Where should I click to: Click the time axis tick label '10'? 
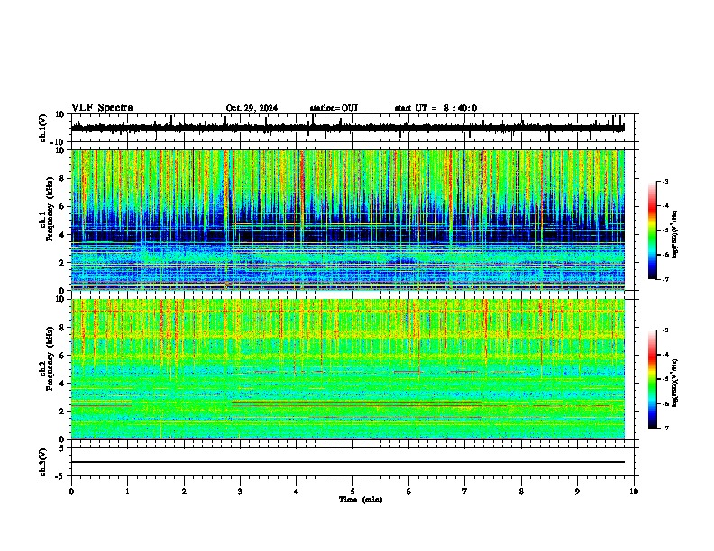pyautogui.click(x=634, y=492)
